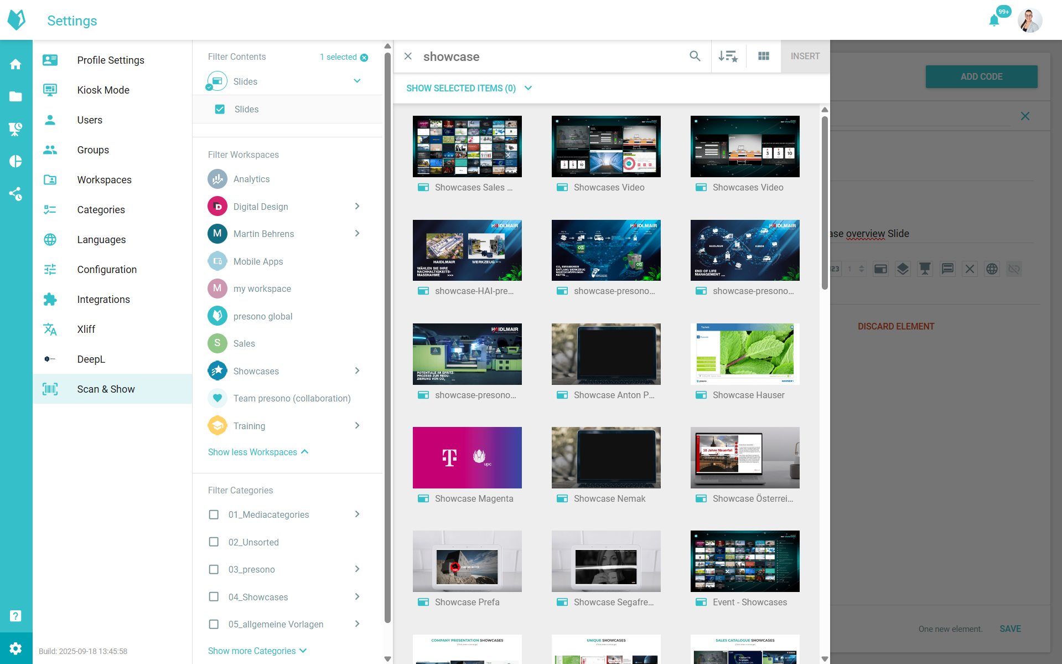Screen dimensions: 1062x664
Task: Collapse the Slides filter dropdown
Action: click(x=358, y=81)
